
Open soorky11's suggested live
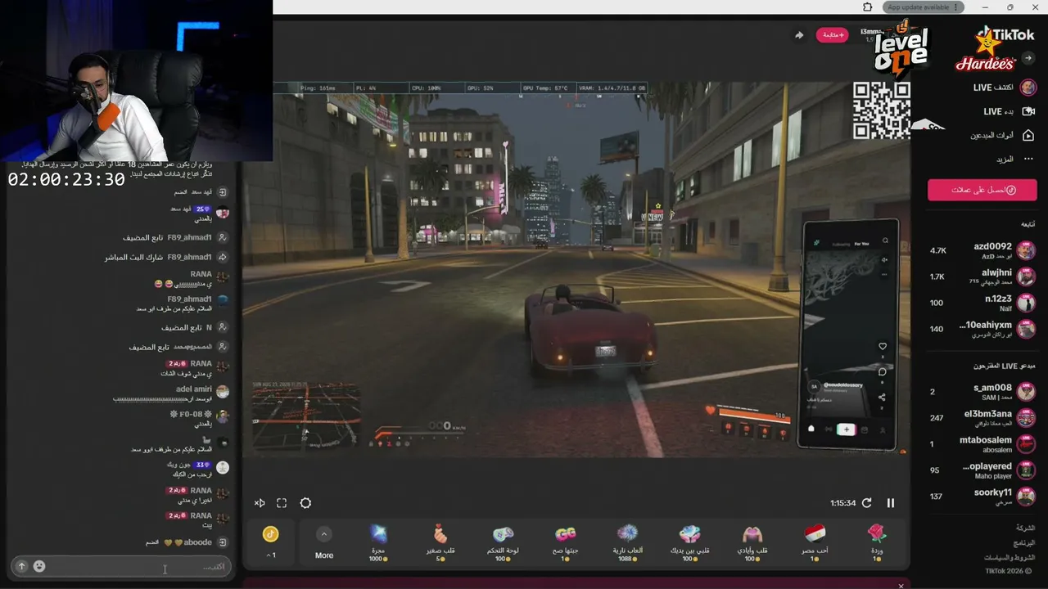tap(982, 497)
